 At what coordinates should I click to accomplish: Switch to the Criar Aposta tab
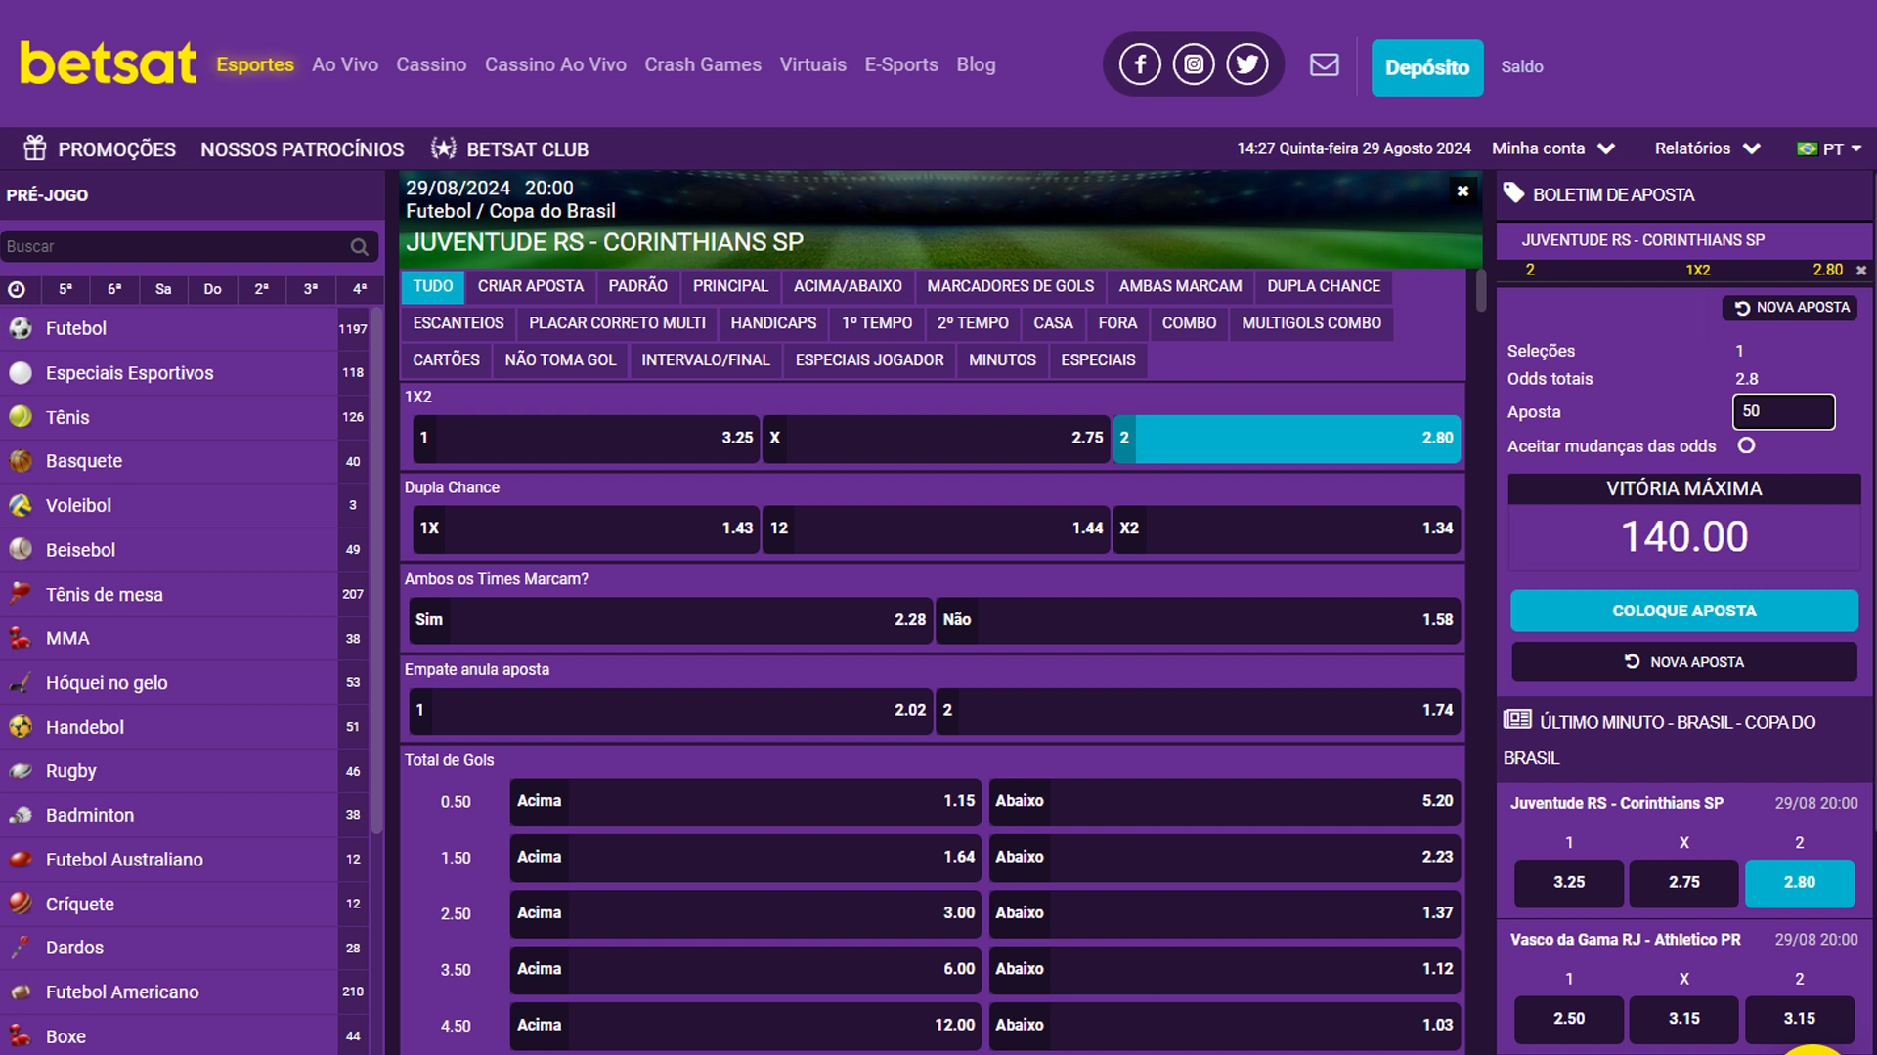click(x=530, y=286)
